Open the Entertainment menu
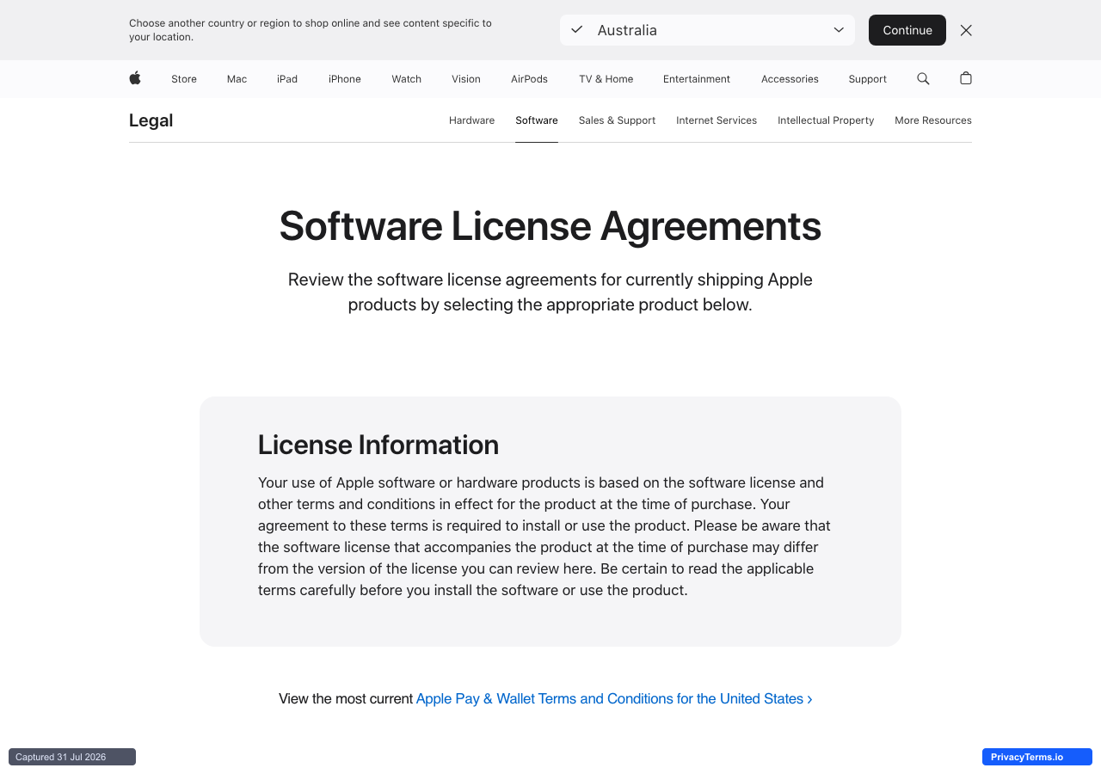Viewport: 1101px width, 774px height. coord(697,79)
